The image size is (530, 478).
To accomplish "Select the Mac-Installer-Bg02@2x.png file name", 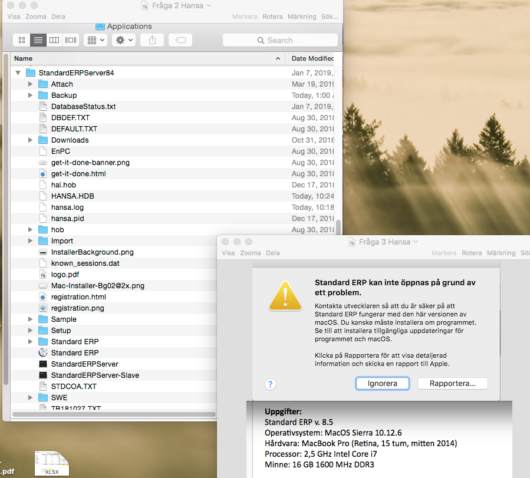I will (x=98, y=285).
